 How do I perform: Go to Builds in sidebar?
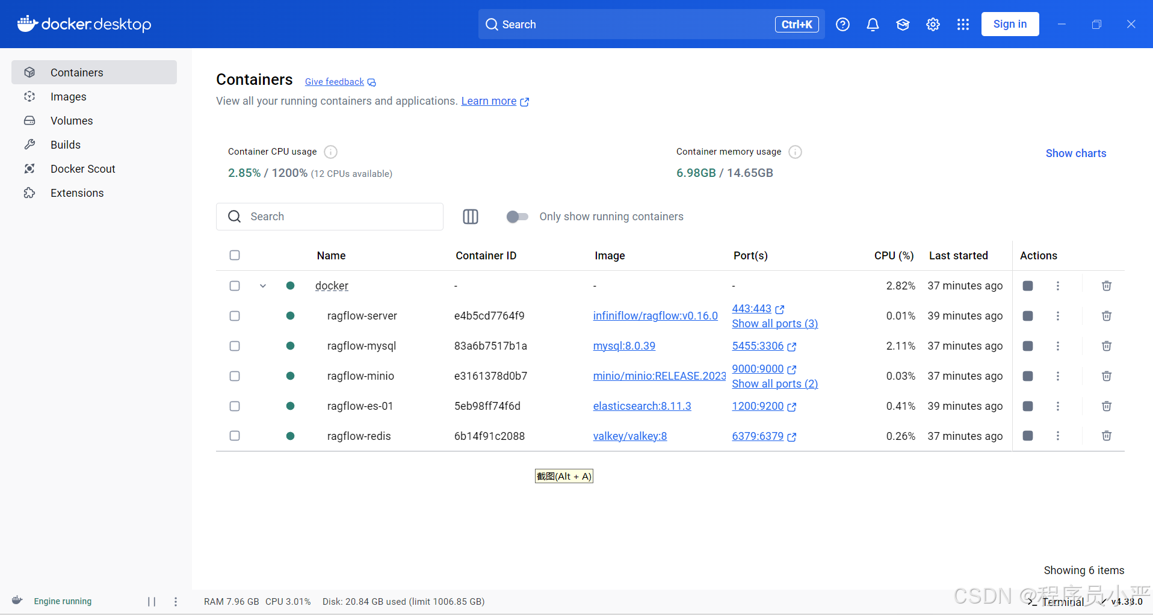pyautogui.click(x=94, y=144)
